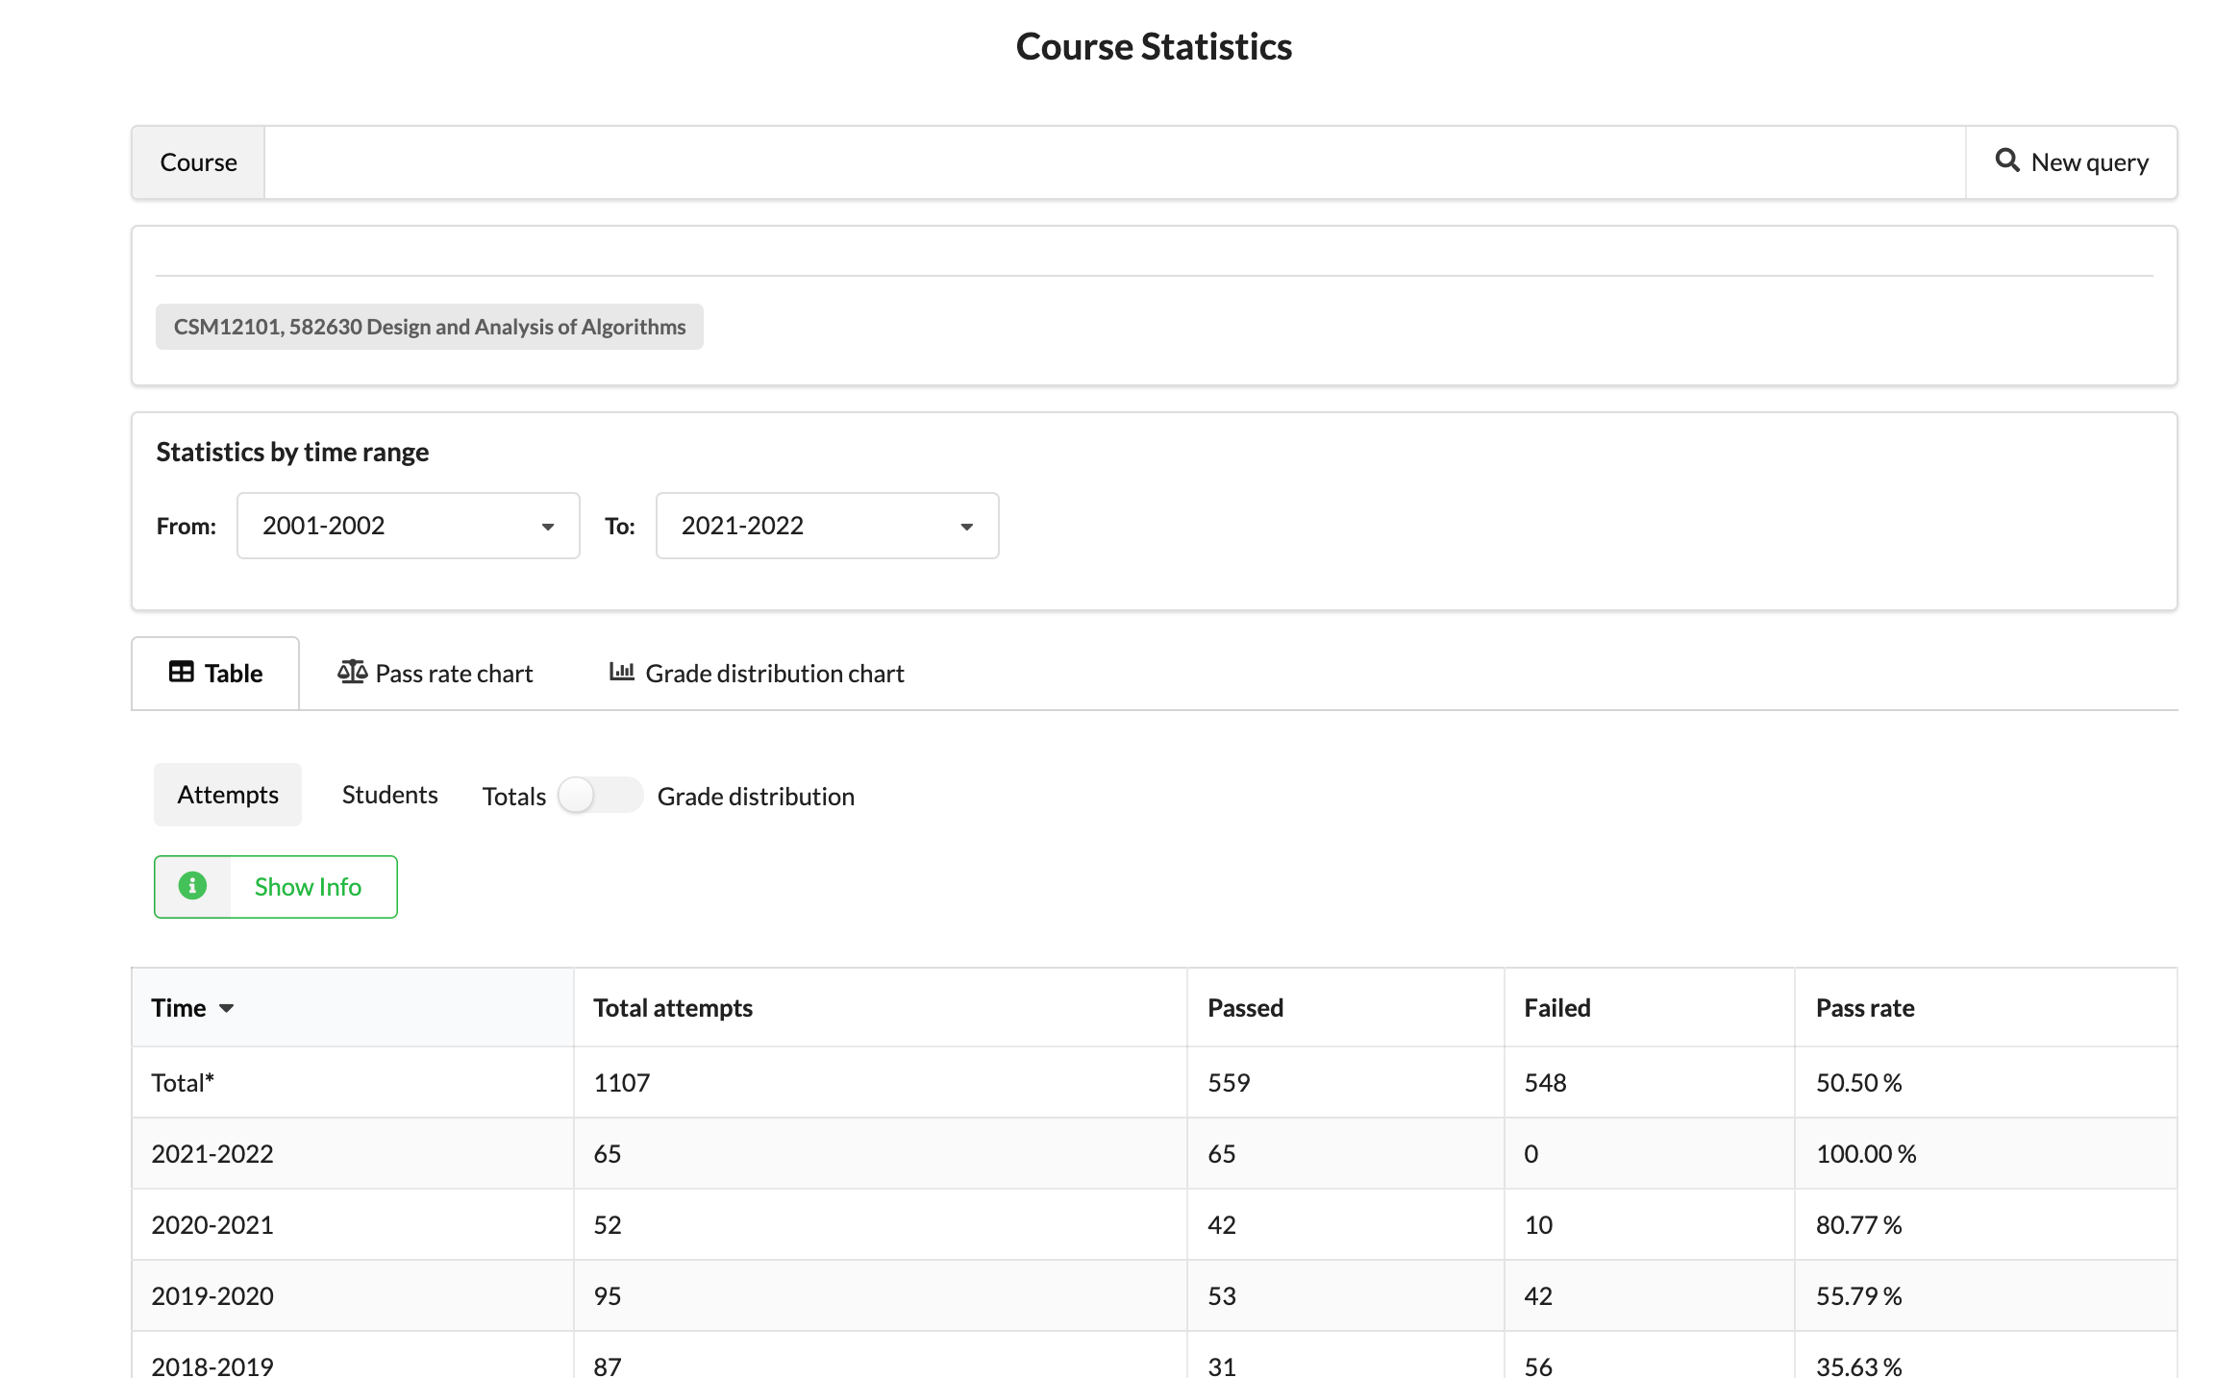Screen dimensions: 2215x1378
Task: Click the 50.50 % pass rate value
Action: (1859, 1083)
